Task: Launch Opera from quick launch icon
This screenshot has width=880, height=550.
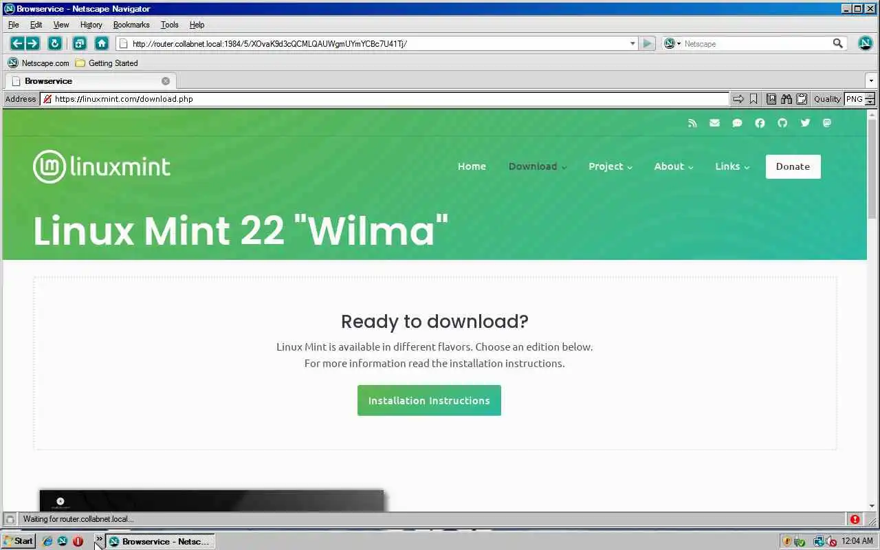Action: pyautogui.click(x=78, y=541)
